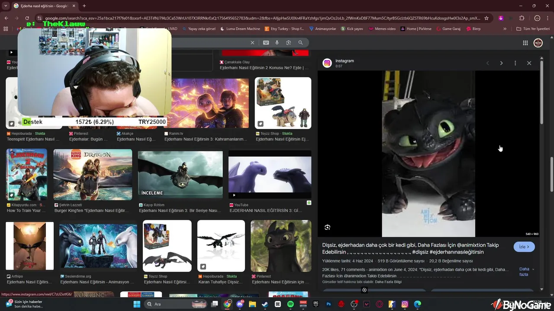Screen dimensions: 554x311
Task: Open Pinterest Toothless close-up thumbnail
Action: pyautogui.click(x=281, y=246)
